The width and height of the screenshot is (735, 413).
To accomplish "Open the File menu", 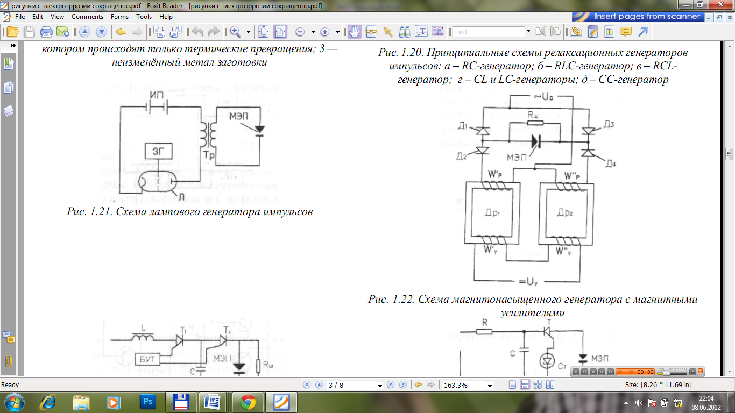I will pyautogui.click(x=20, y=17).
